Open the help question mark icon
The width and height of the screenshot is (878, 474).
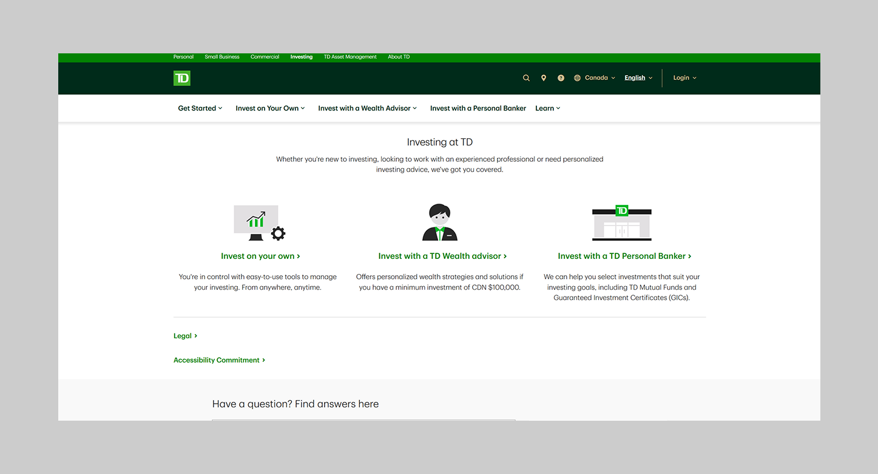tap(561, 78)
